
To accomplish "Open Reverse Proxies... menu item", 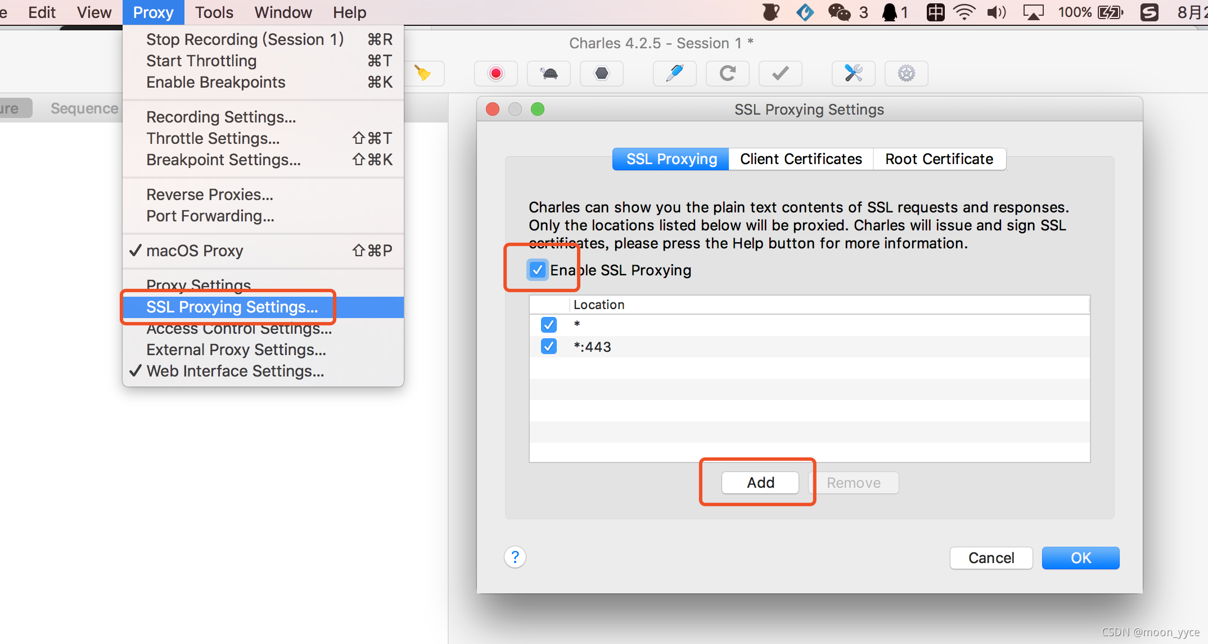I will (x=263, y=194).
